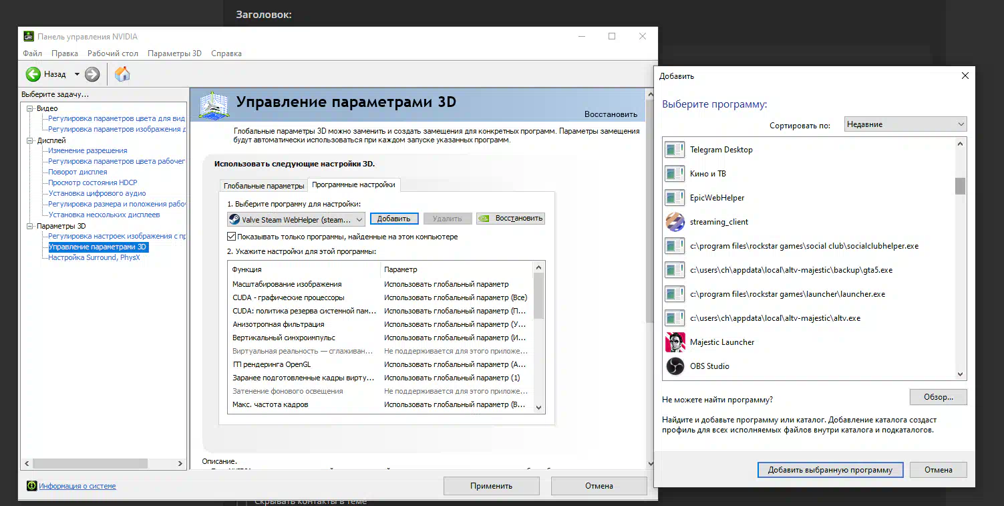This screenshot has height=506, width=1004.
Task: Choose the streaming_client icon entry
Action: click(675, 222)
